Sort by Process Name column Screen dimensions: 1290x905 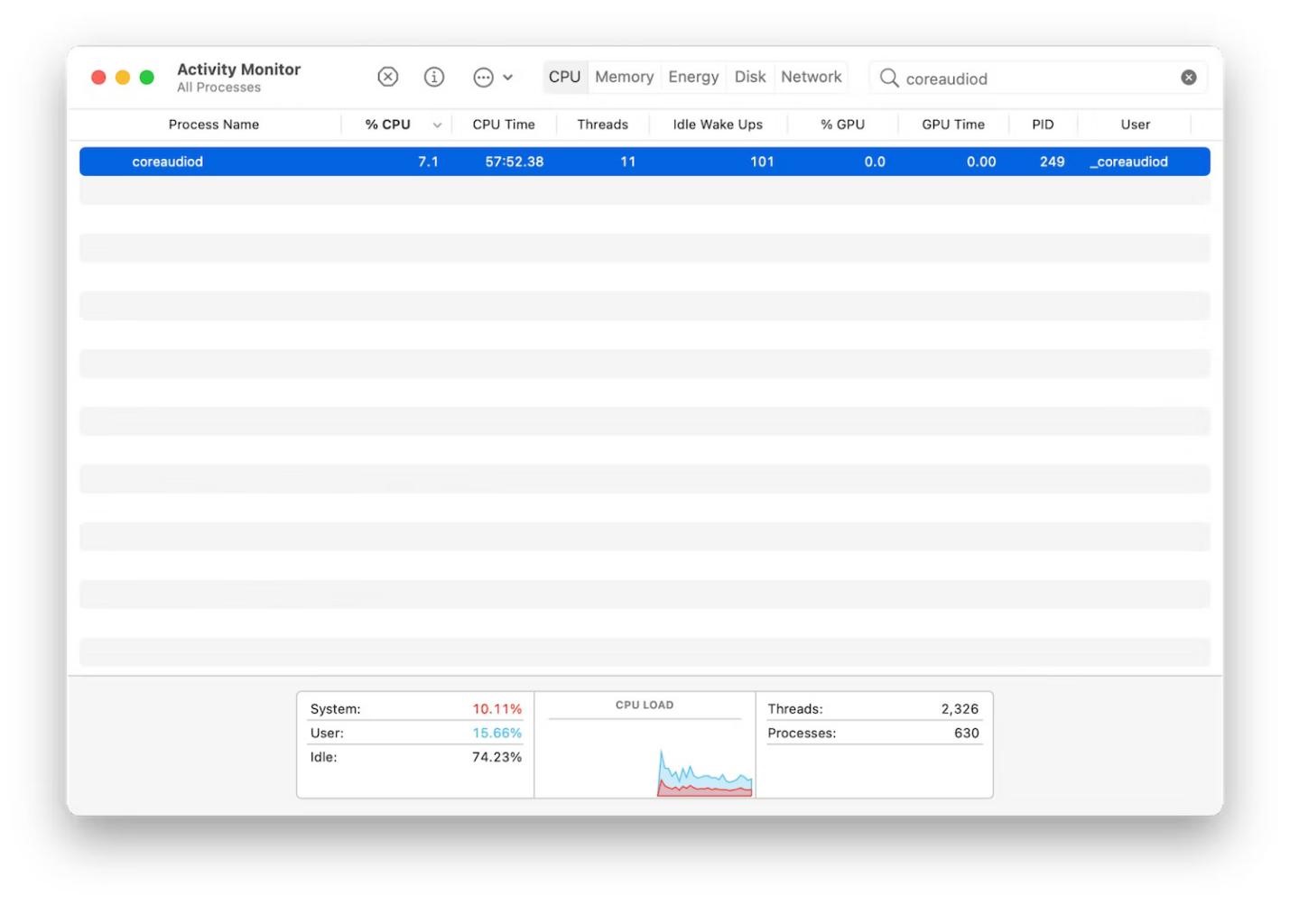(x=214, y=125)
